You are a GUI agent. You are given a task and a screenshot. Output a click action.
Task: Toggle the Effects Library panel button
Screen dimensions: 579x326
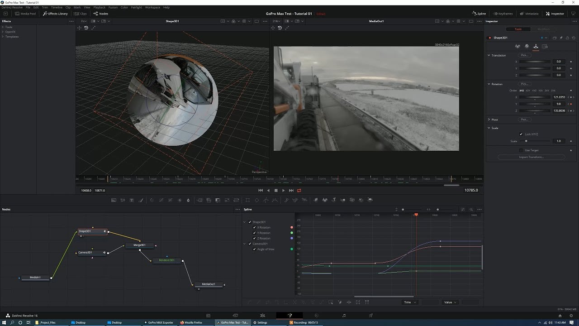(x=55, y=14)
